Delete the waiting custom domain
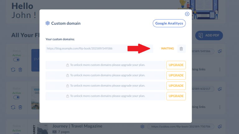 click(x=181, y=49)
